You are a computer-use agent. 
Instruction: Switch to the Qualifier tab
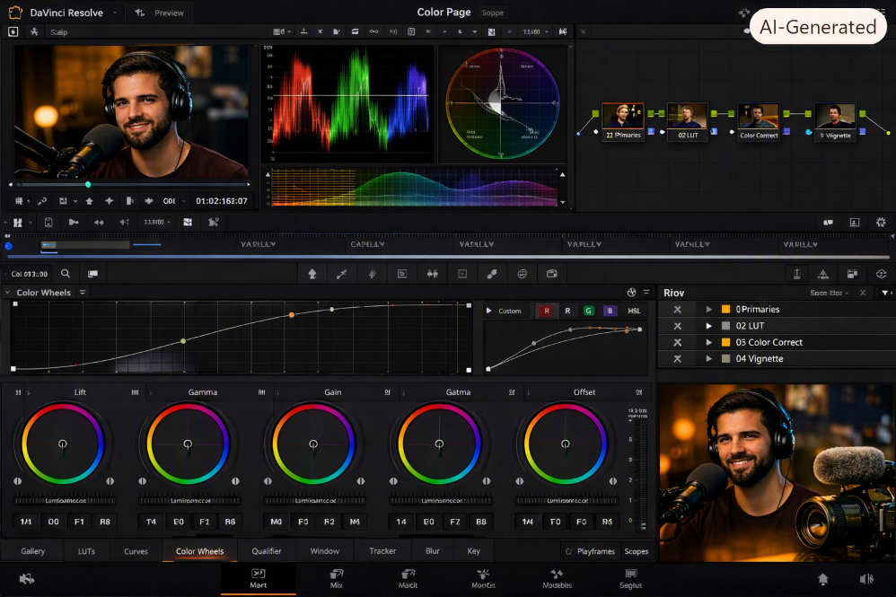pyautogui.click(x=267, y=551)
